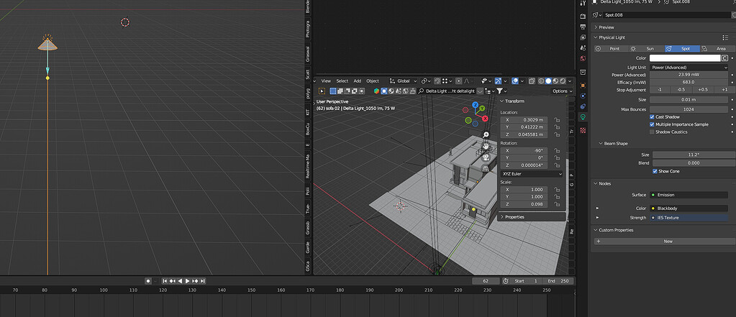Play animation in reverse
736x317 pixels.
pyautogui.click(x=180, y=281)
